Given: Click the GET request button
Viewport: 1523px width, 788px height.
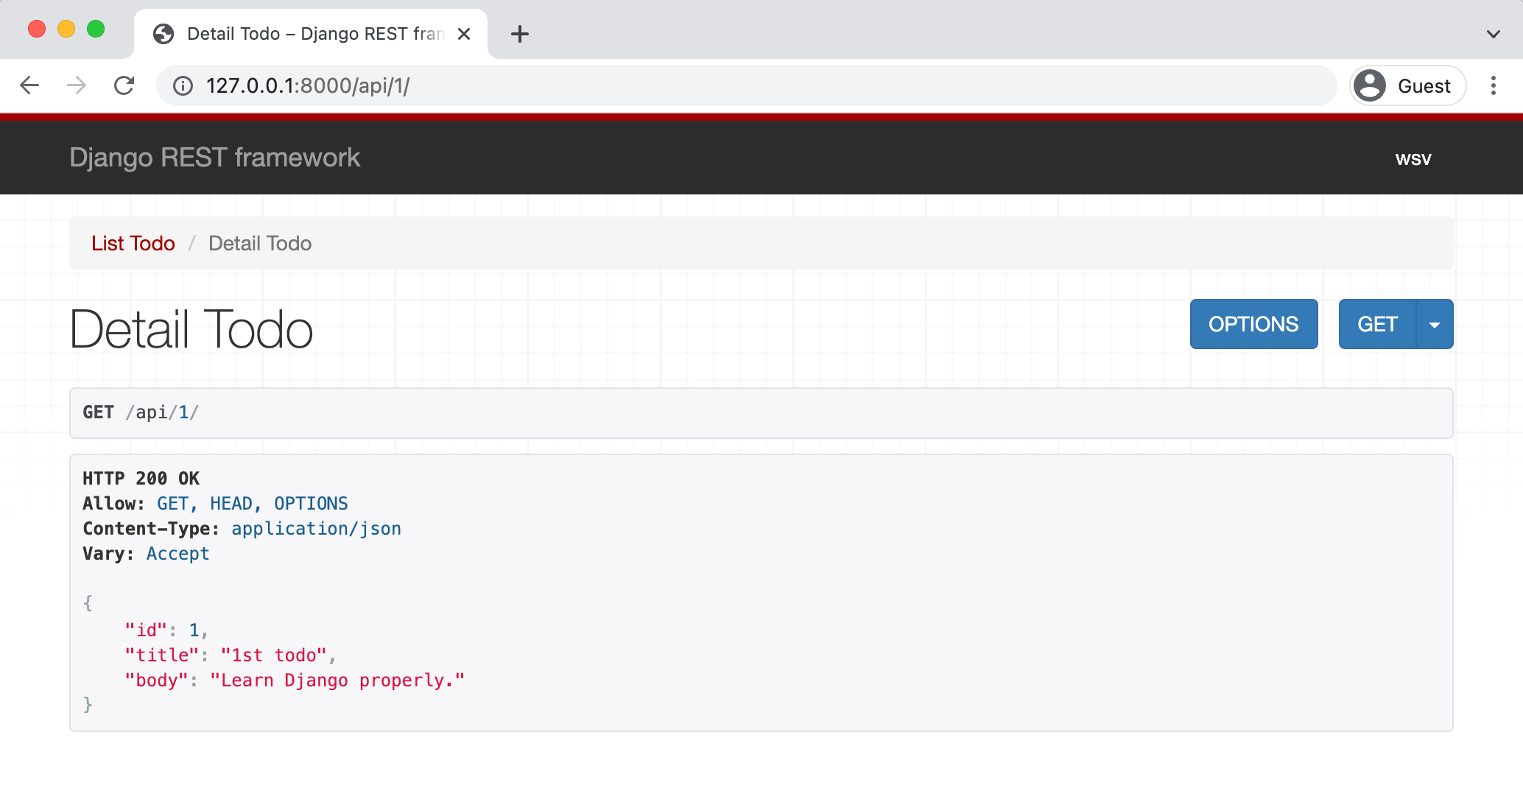Looking at the screenshot, I should click(x=1377, y=324).
